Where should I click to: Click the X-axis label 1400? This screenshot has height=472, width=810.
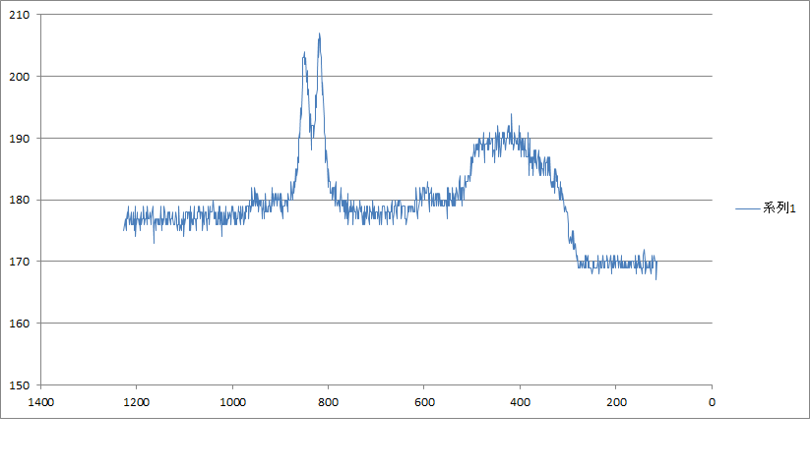pos(40,402)
